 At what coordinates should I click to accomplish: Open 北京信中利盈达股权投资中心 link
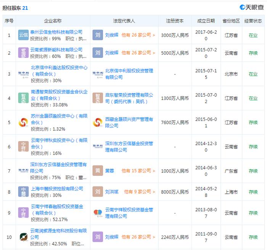(59, 71)
